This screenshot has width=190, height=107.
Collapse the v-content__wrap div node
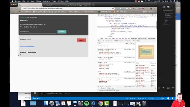105,19
